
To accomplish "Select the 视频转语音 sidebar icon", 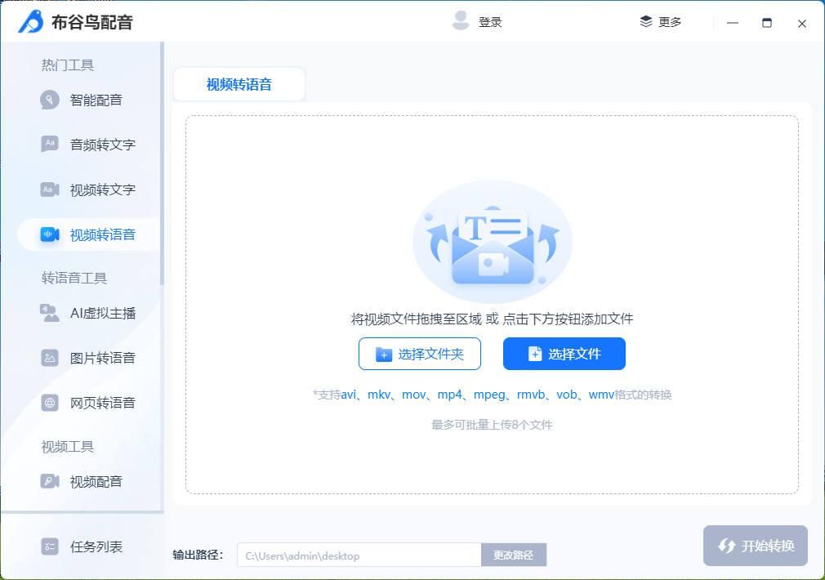I will point(49,234).
